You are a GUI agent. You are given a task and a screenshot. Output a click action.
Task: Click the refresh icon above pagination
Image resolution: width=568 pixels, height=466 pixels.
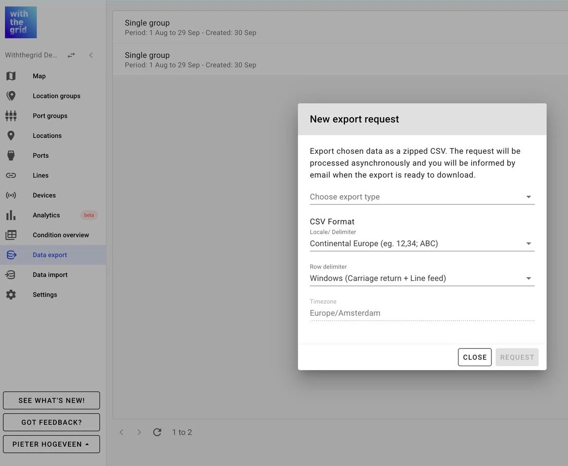(x=157, y=432)
